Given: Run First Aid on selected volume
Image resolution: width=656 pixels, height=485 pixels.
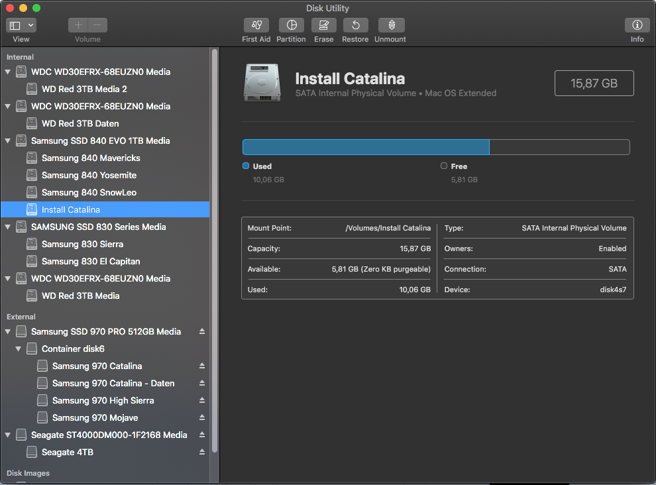Looking at the screenshot, I should pos(256,25).
